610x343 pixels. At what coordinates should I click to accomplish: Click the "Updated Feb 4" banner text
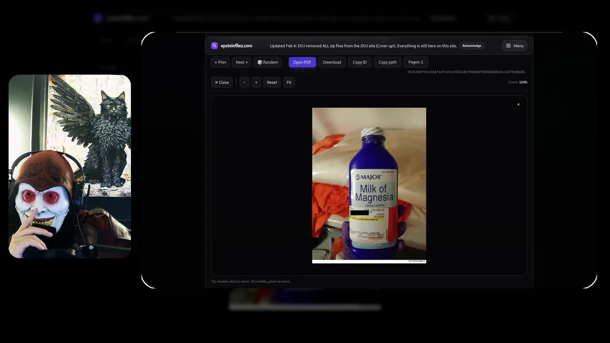click(363, 46)
